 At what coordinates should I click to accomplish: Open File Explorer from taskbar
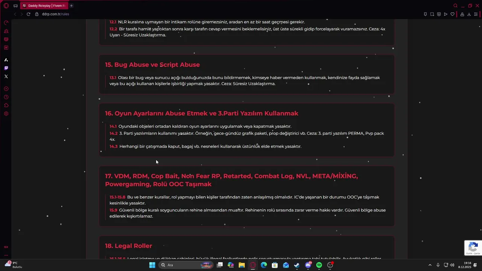pyautogui.click(x=242, y=265)
